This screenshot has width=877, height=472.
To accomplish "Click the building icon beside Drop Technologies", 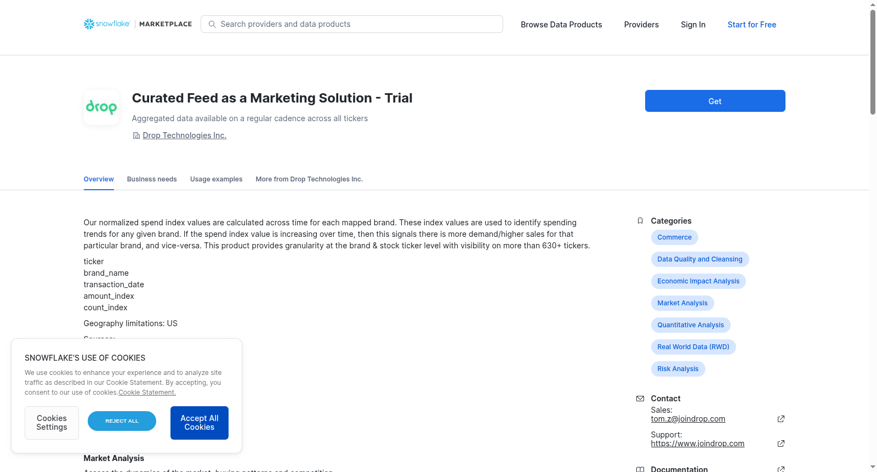I will (136, 135).
